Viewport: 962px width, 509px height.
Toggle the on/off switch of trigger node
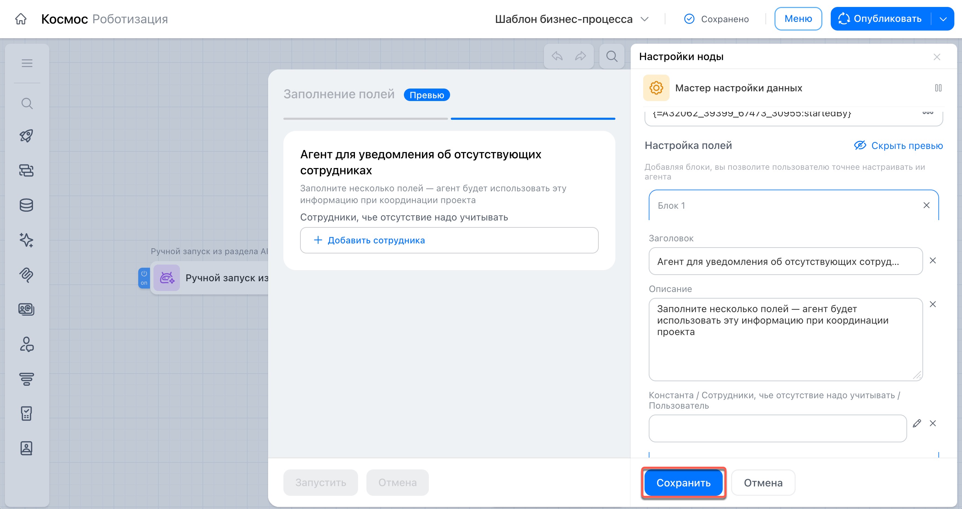pos(144,278)
